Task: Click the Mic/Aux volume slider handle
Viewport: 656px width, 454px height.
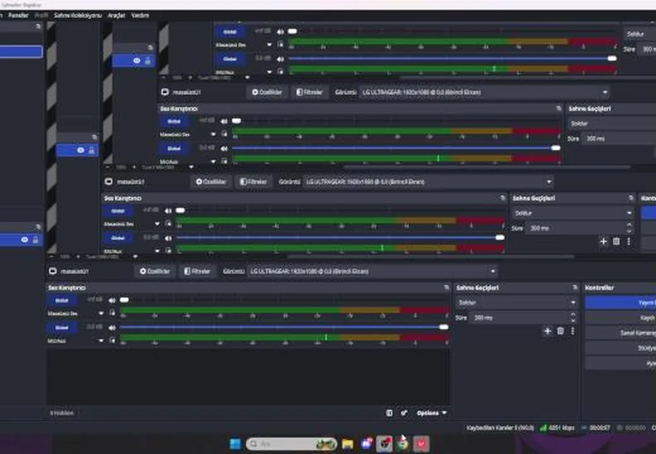Action: pyautogui.click(x=444, y=327)
